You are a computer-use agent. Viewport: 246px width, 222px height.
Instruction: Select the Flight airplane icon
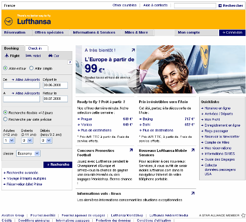click(7, 55)
